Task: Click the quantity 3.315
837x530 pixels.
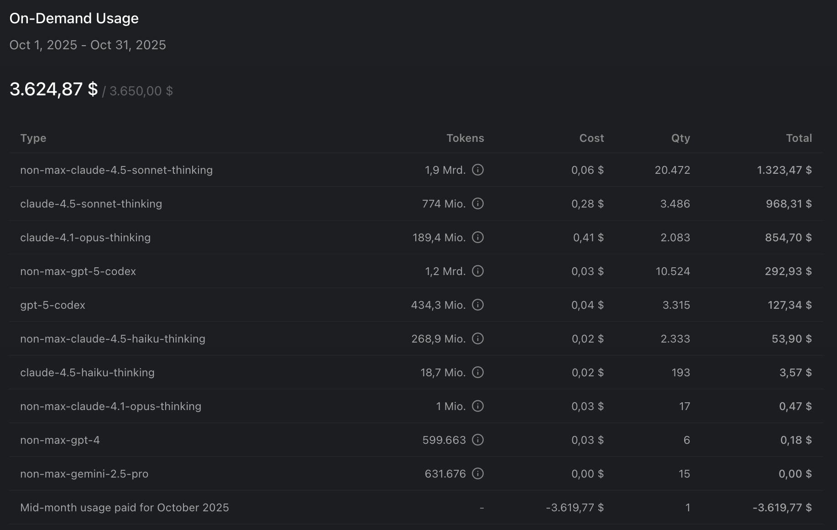Action: click(x=676, y=305)
